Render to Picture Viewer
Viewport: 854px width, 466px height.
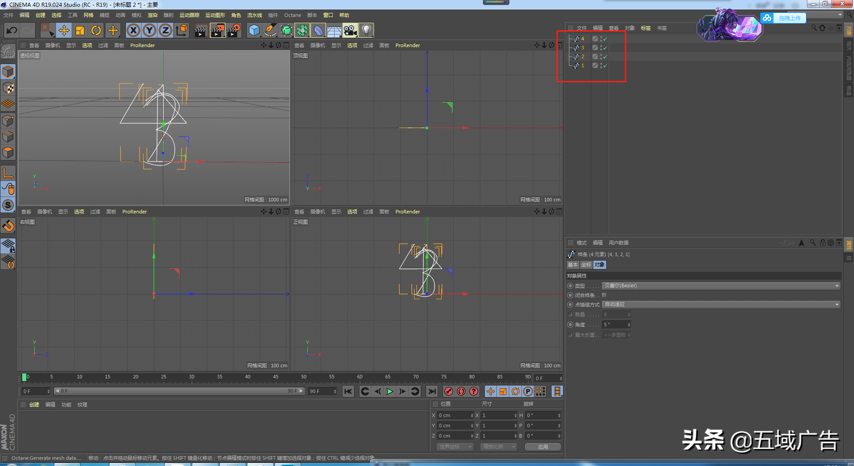pos(218,30)
